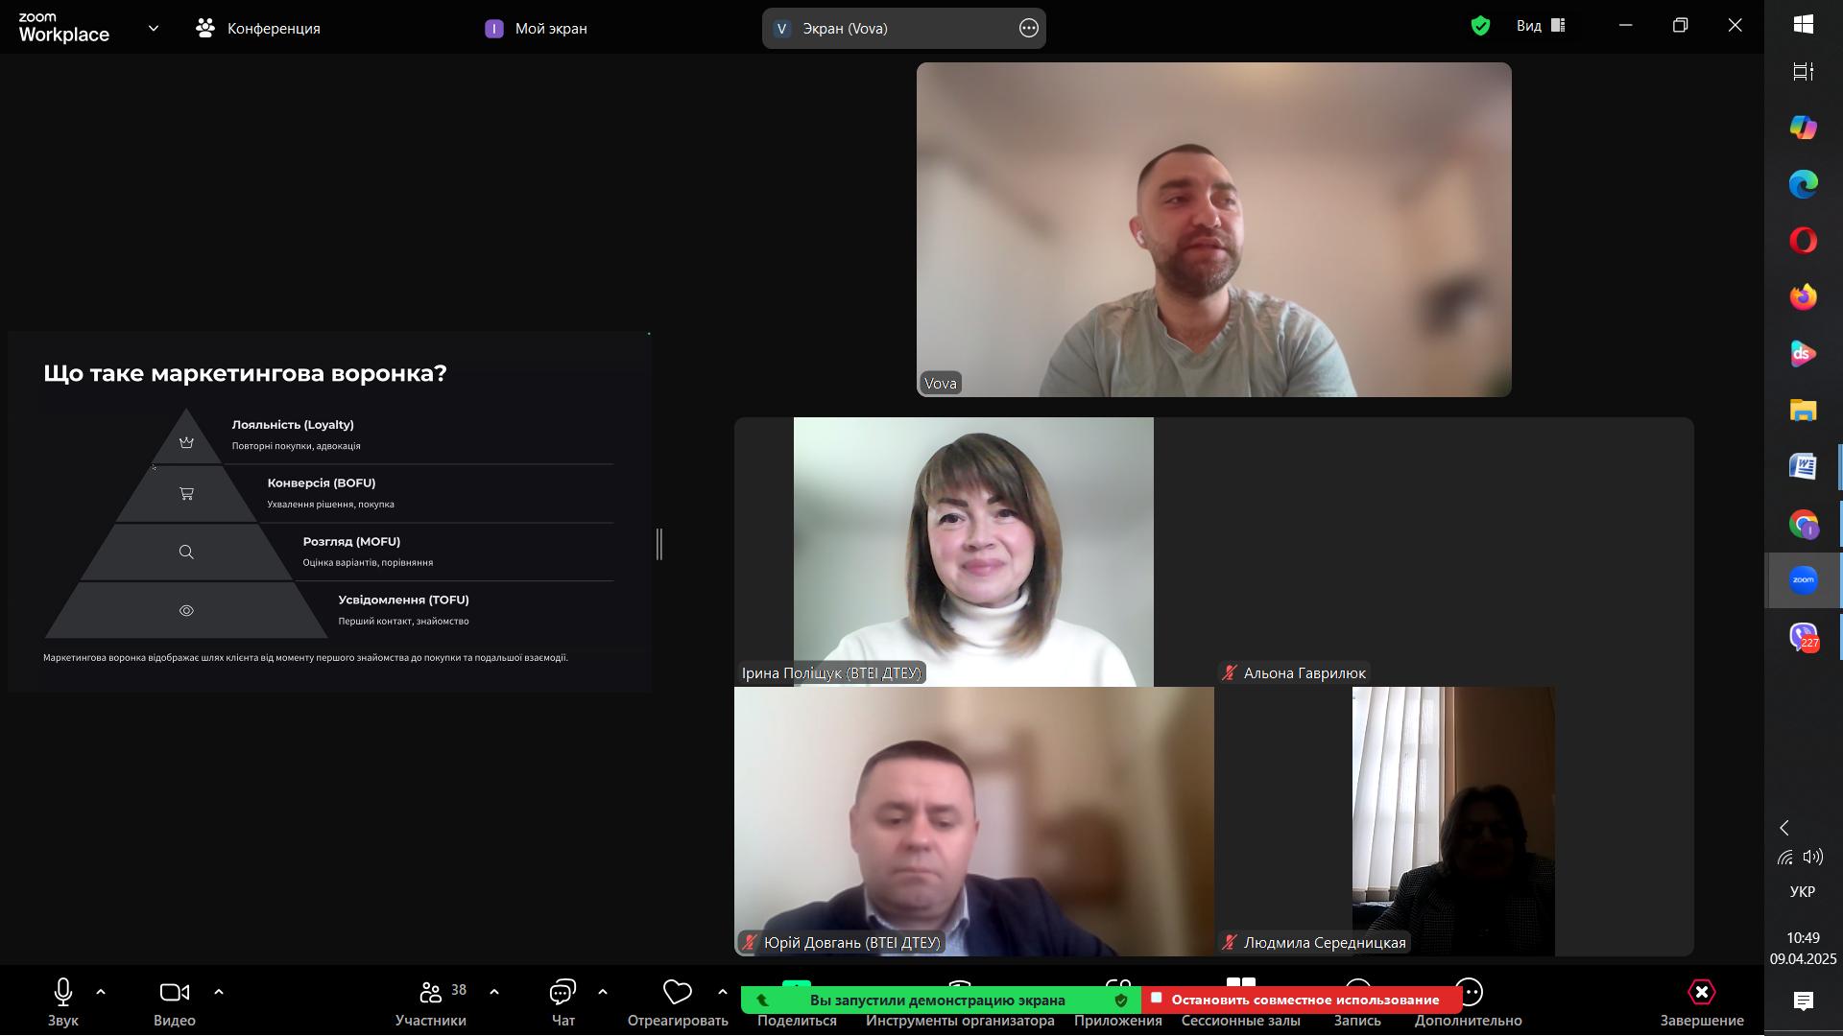
Task: Expand video settings arrow next to Video
Action: (x=219, y=992)
